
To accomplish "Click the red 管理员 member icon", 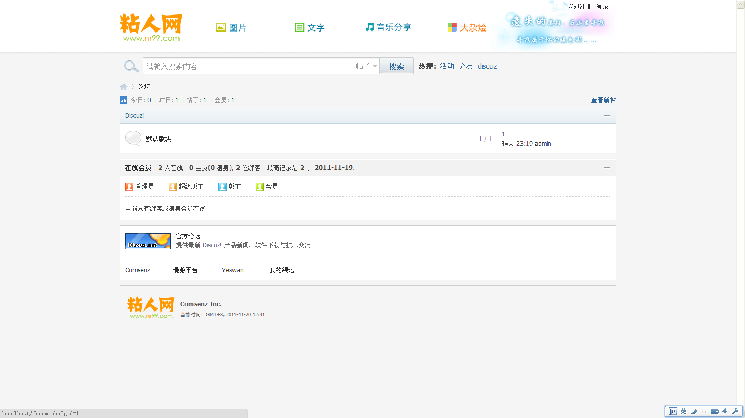I will tap(129, 187).
